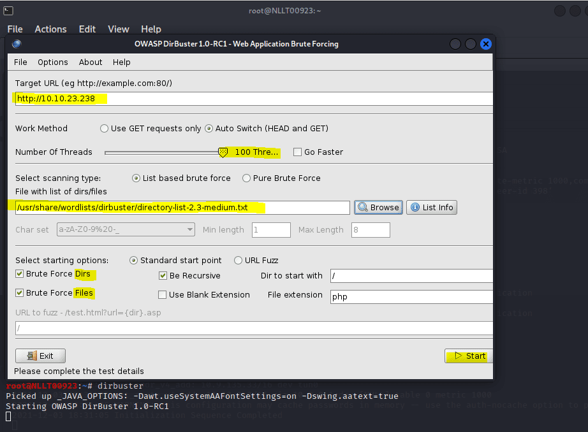Click the Dir to start with field
This screenshot has width=588, height=432.
(411, 276)
